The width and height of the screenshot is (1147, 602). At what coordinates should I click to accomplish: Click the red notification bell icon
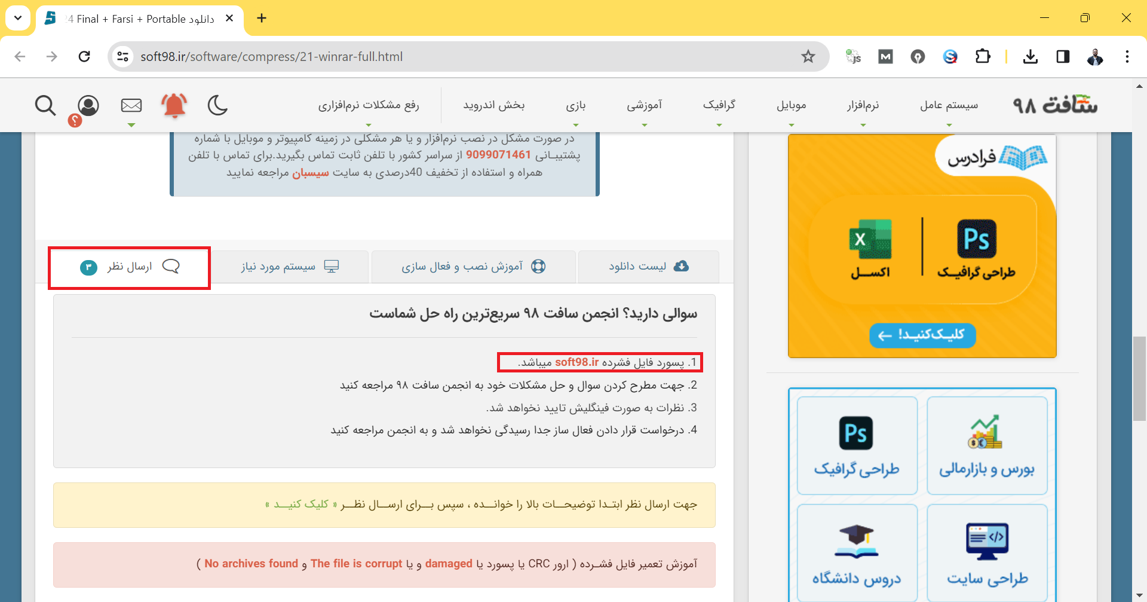pos(174,105)
